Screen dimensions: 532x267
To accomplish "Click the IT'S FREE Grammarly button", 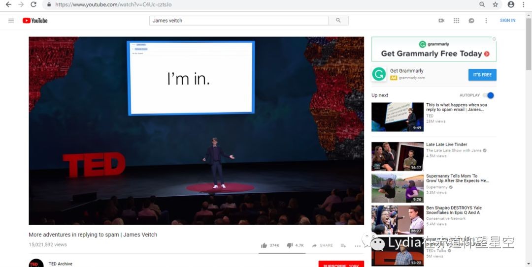I will click(482, 75).
